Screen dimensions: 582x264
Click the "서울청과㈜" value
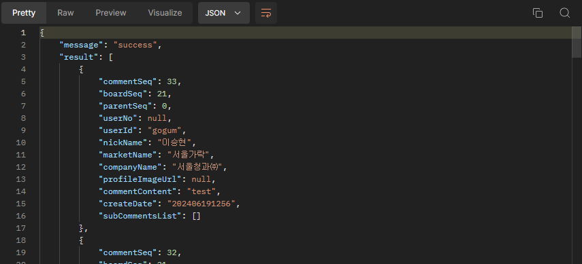pos(197,167)
